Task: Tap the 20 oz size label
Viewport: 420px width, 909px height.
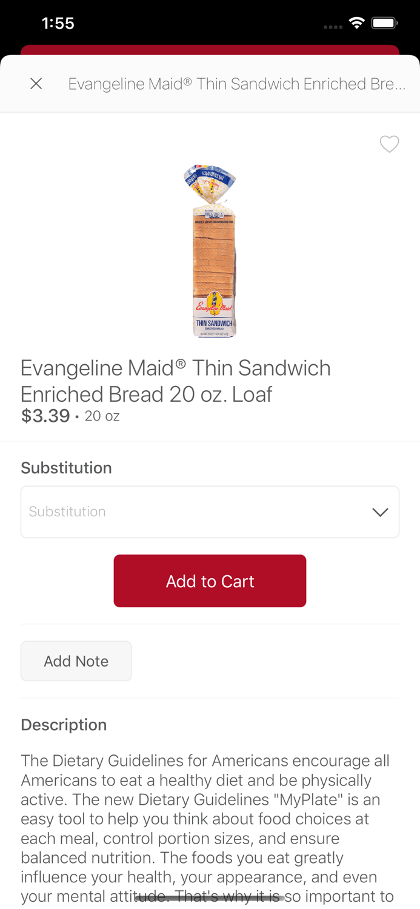Action: point(102,416)
